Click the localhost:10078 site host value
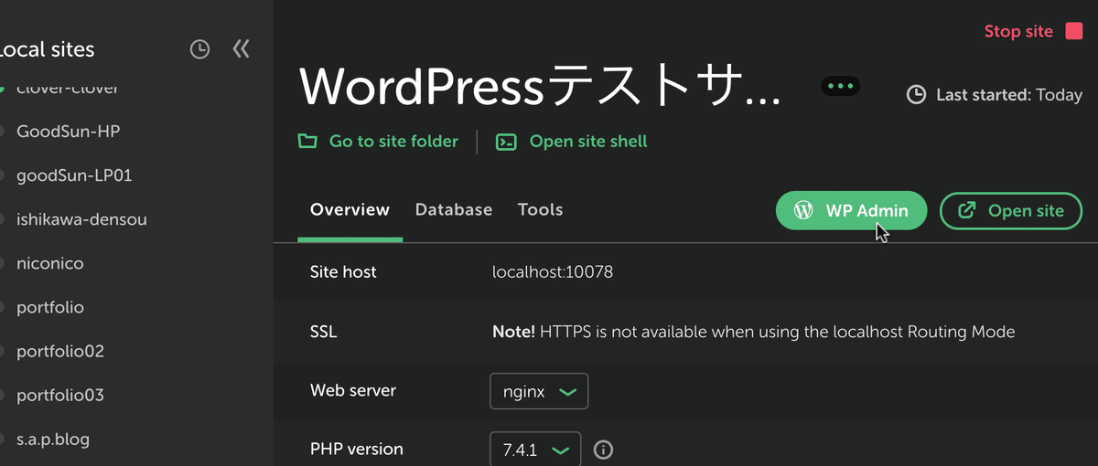The height and width of the screenshot is (466, 1098). coord(553,271)
